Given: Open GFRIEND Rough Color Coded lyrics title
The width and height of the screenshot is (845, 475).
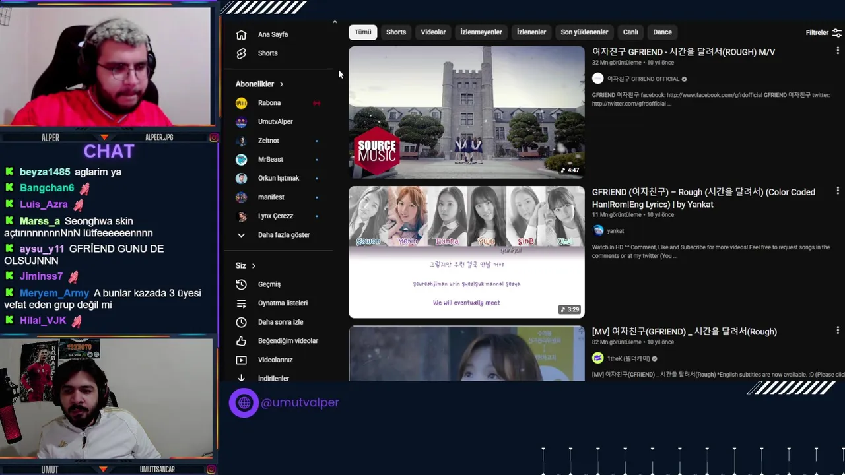Looking at the screenshot, I should [704, 198].
